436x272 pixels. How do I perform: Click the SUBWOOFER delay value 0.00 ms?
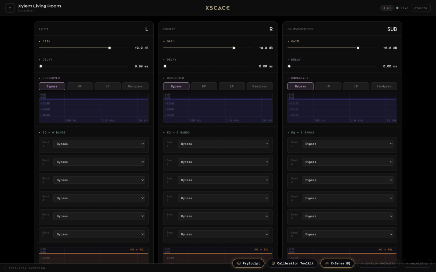(390, 66)
